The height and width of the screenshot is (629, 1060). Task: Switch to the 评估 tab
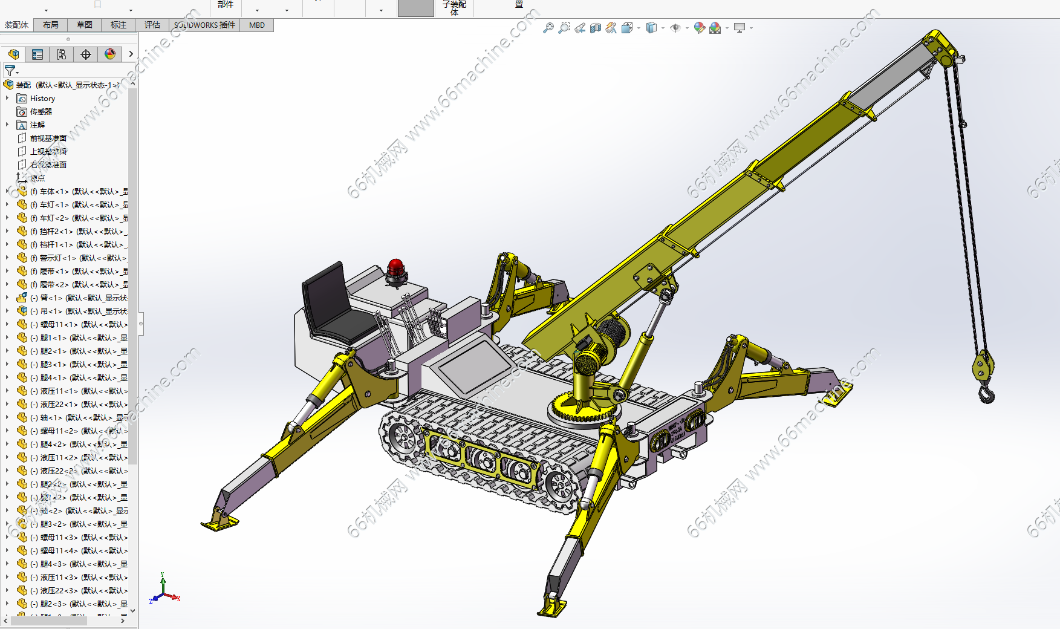tap(152, 25)
